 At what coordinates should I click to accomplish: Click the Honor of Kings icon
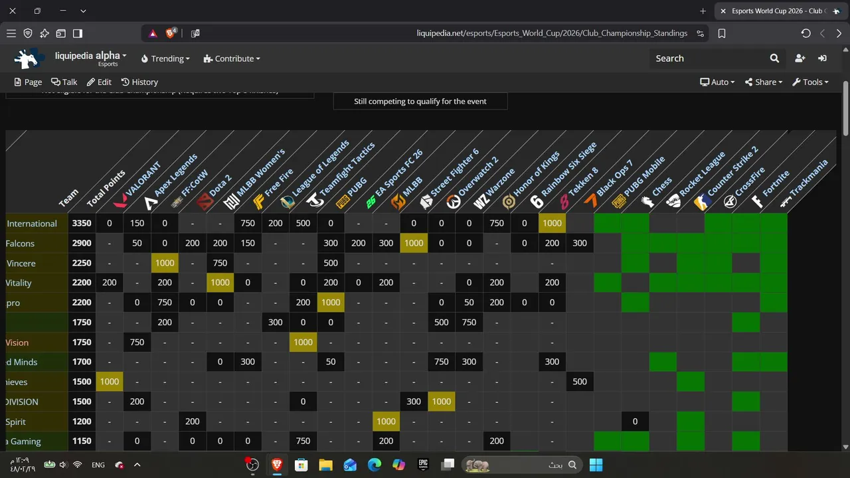pyautogui.click(x=509, y=202)
